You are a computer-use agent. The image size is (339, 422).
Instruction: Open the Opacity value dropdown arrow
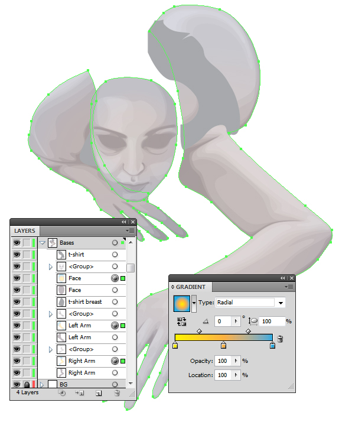point(236,361)
